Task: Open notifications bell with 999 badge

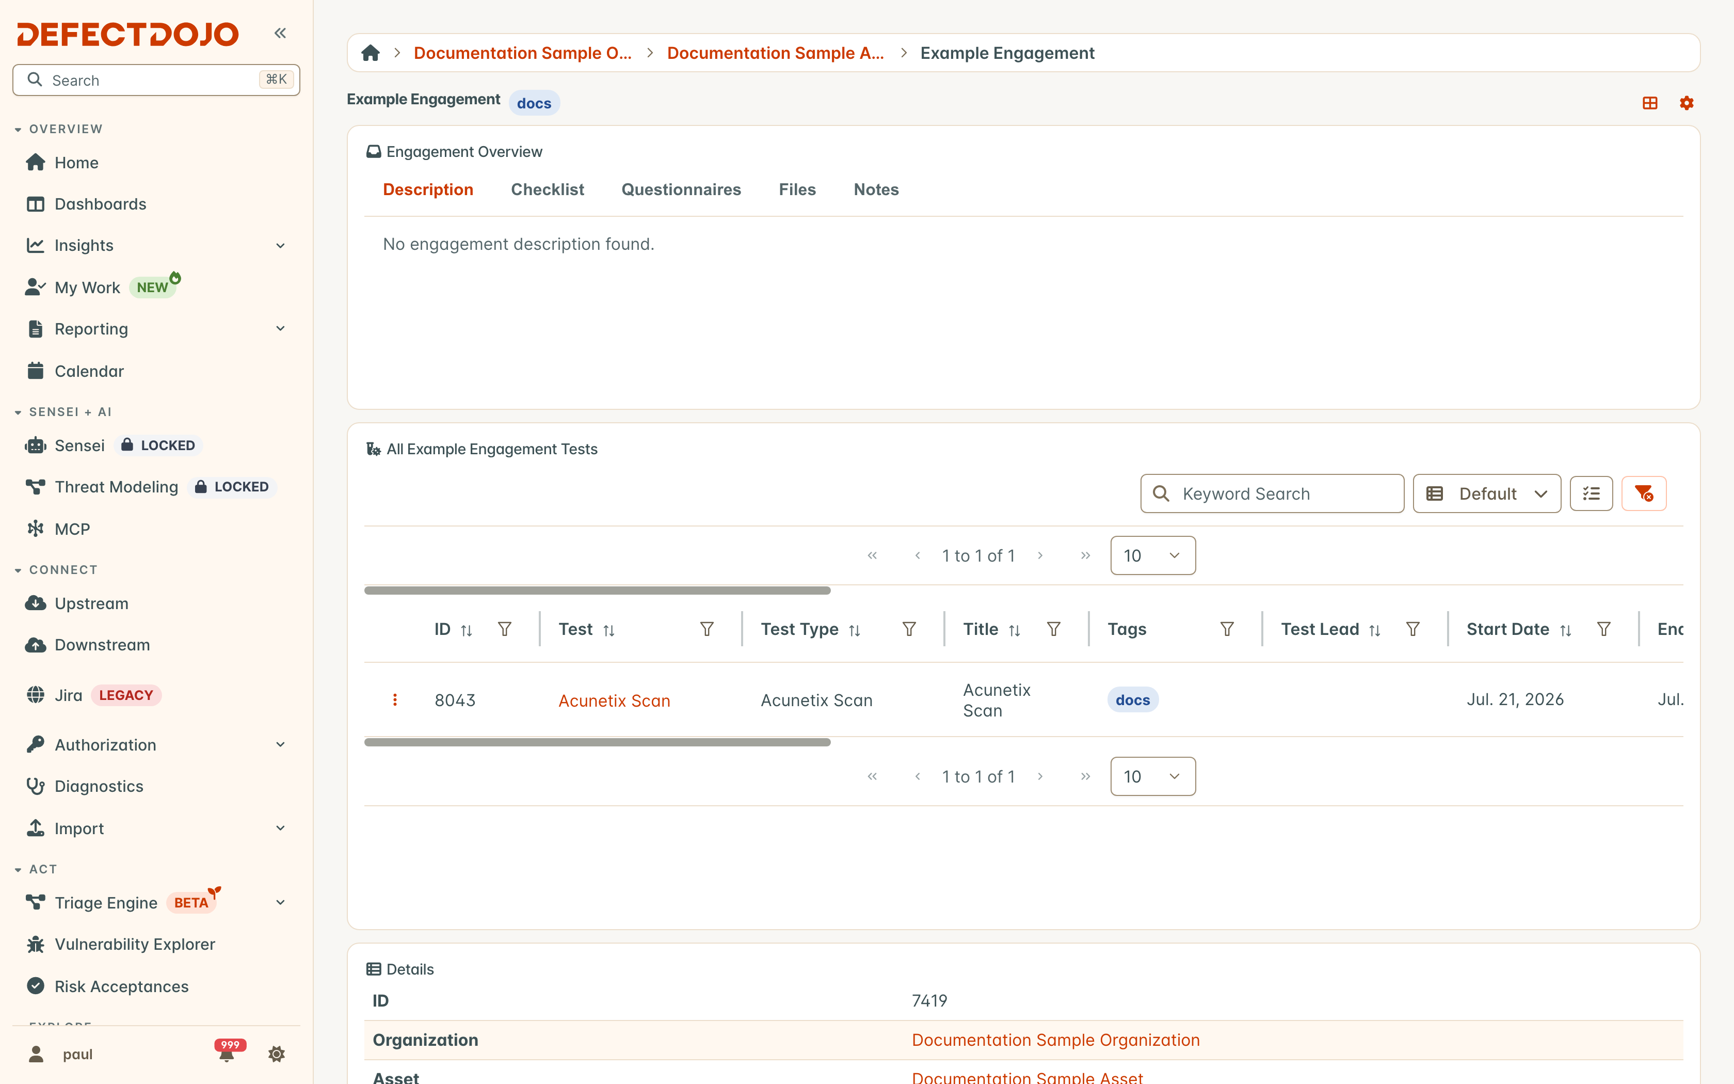Action: (227, 1053)
